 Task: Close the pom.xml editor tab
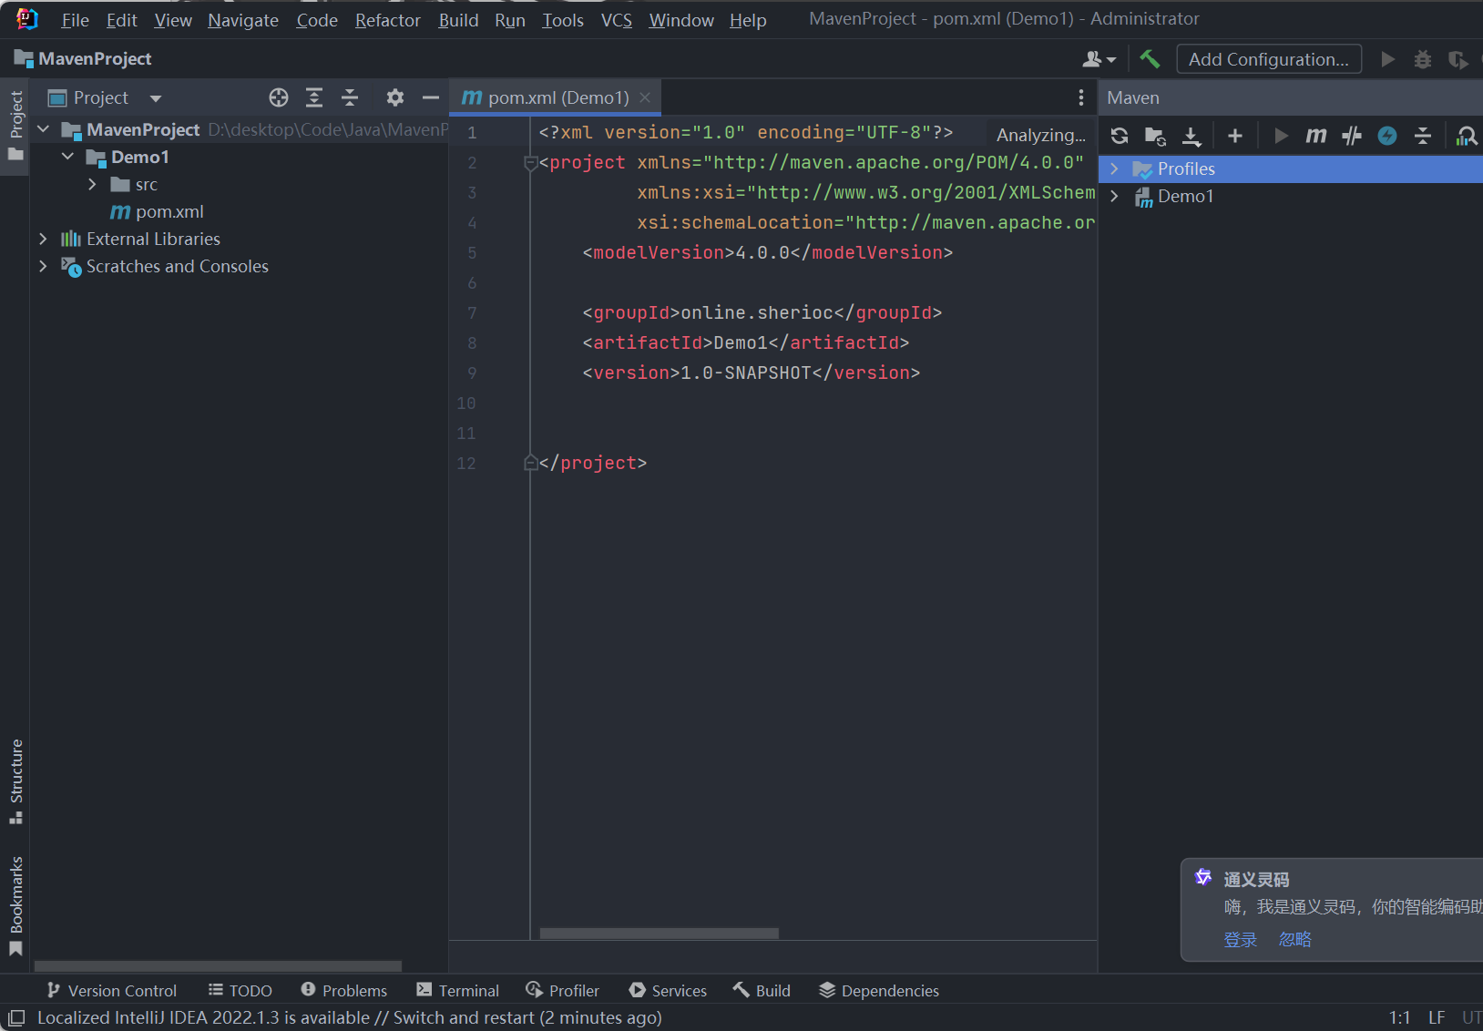[645, 97]
